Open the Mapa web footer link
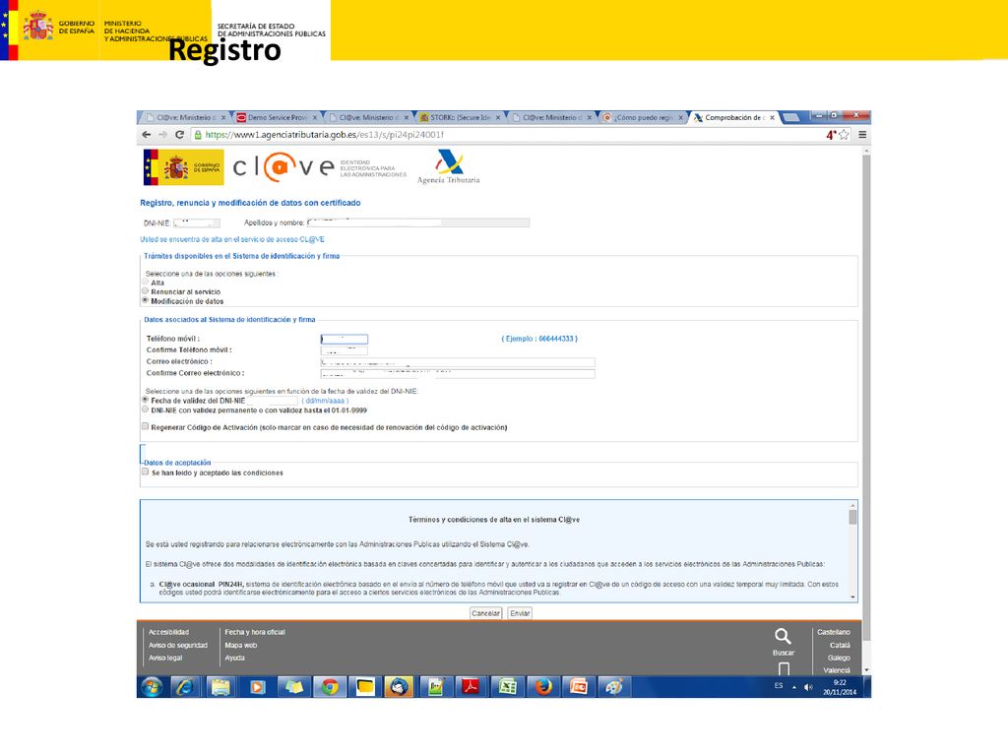The image size is (1008, 756). coord(240,645)
